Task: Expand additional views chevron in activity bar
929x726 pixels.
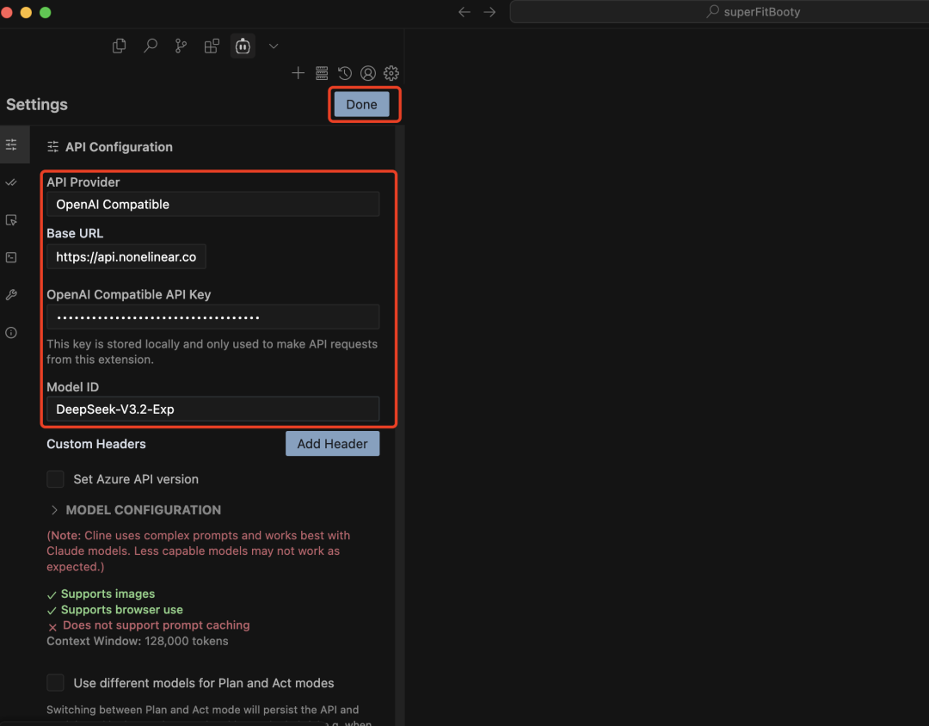Action: coord(274,46)
